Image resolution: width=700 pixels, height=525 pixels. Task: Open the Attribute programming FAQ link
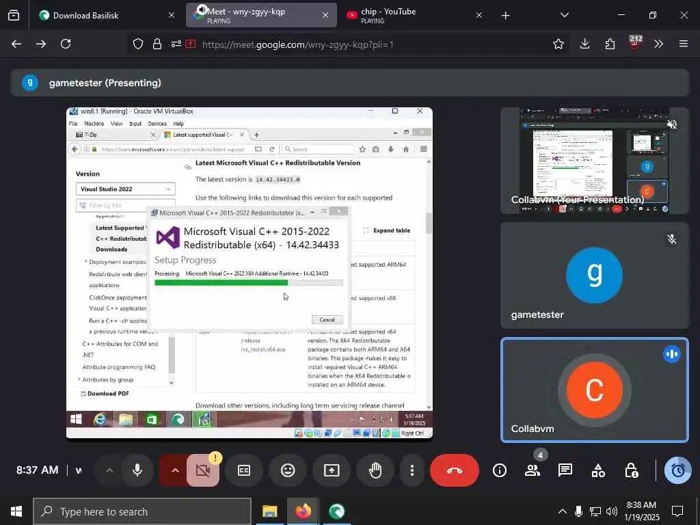tap(119, 367)
